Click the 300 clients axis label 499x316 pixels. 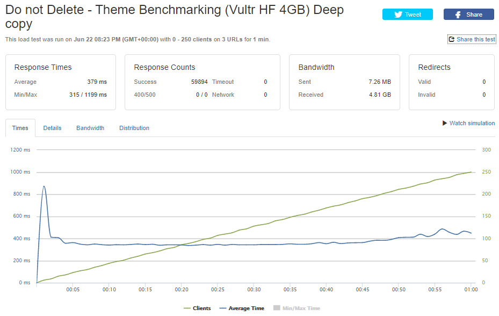[486, 150]
